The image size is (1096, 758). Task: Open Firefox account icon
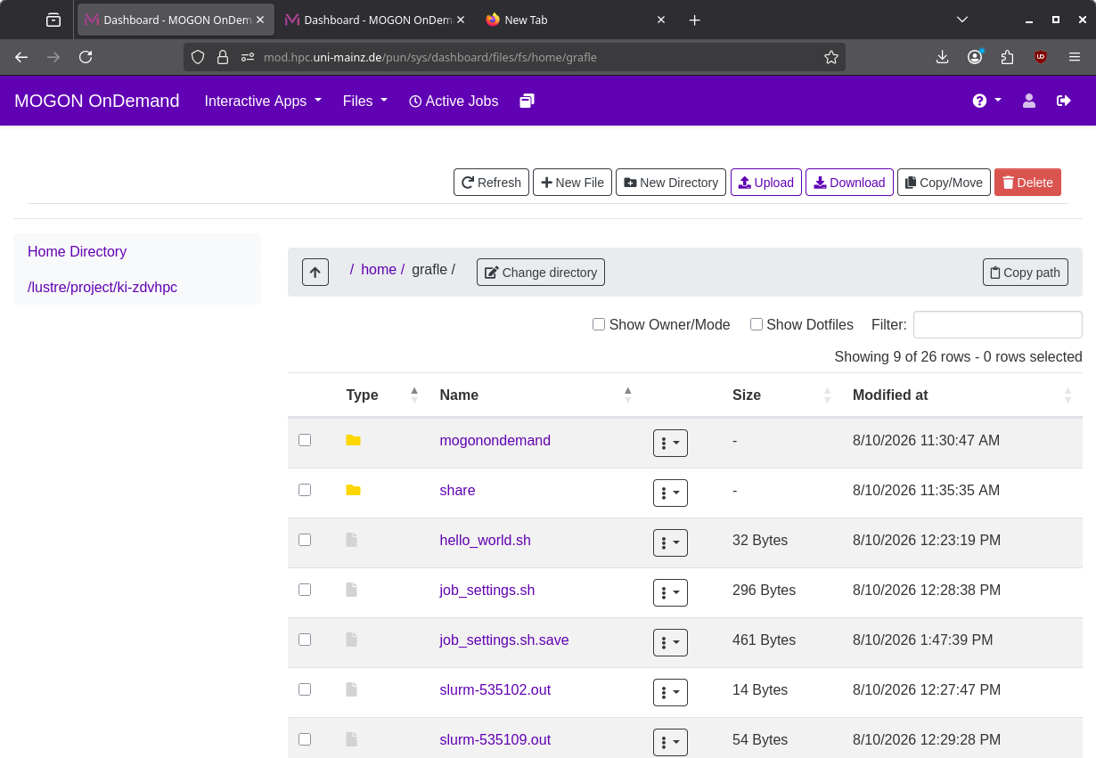(x=975, y=57)
